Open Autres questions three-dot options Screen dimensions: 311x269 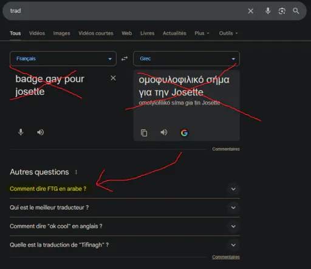76,172
